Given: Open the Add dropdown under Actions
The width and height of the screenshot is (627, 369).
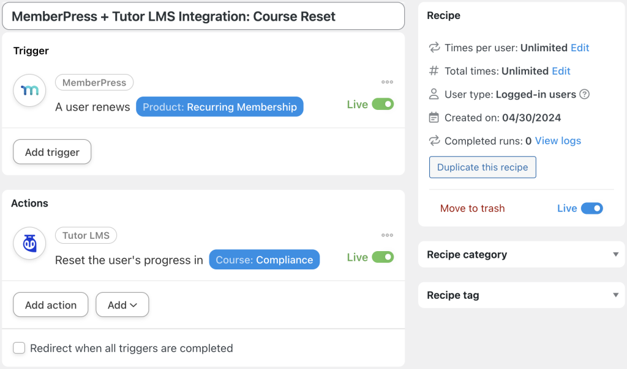Looking at the screenshot, I should pyautogui.click(x=122, y=304).
